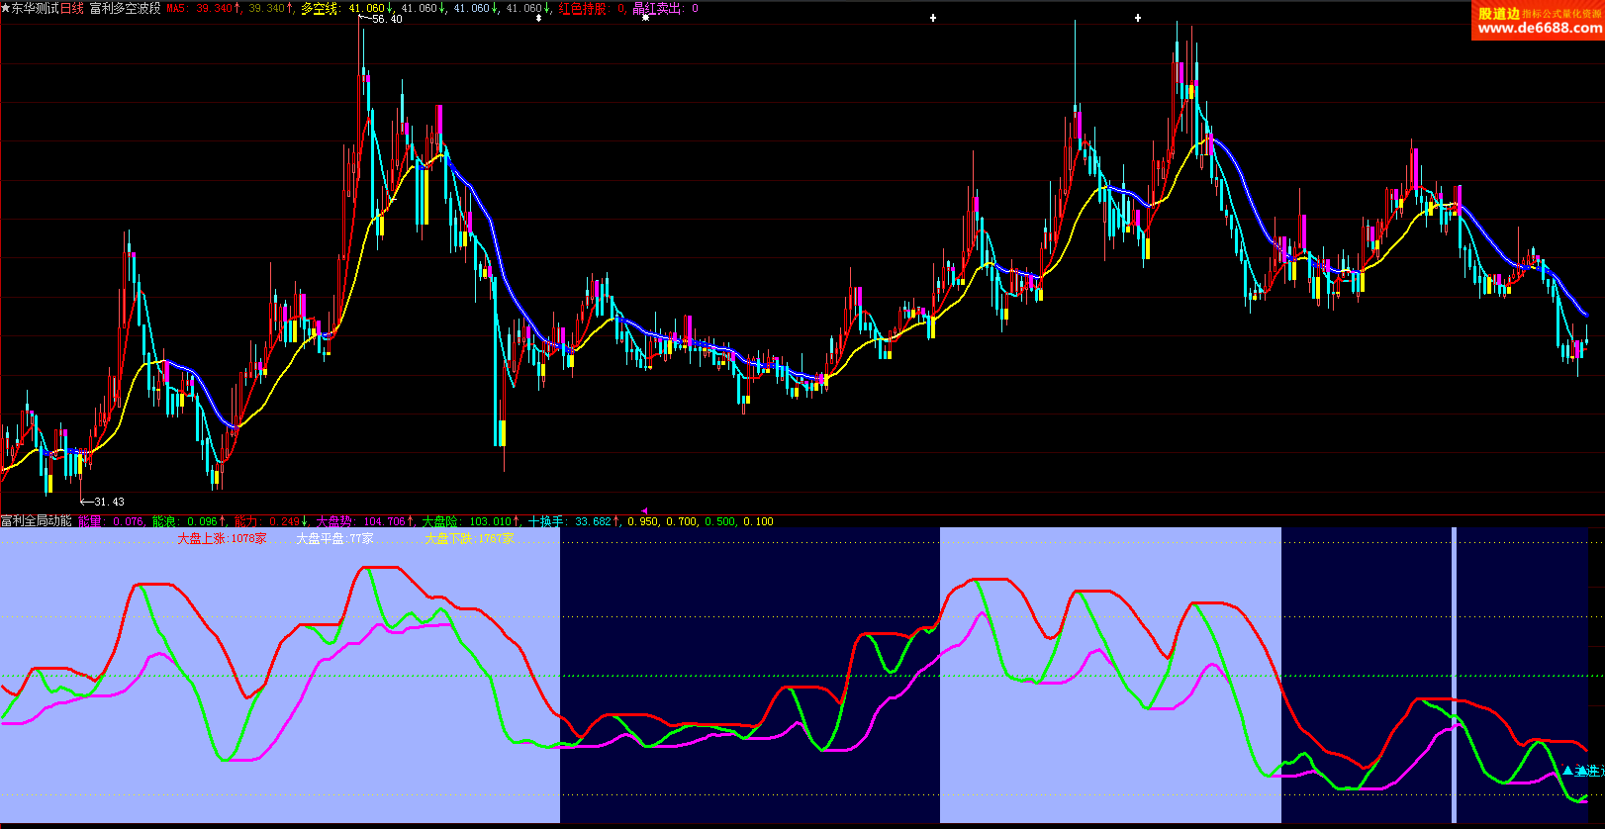Screen dimensions: 1605x829
Task: Click the magenta 晶红卖出 label
Action: point(657,8)
